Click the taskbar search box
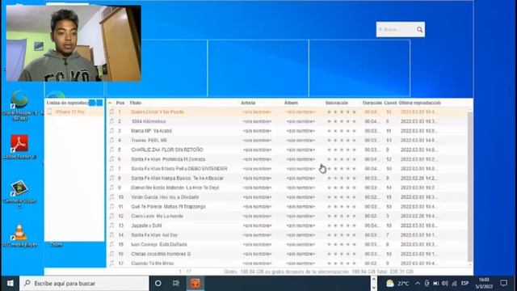 point(84,284)
